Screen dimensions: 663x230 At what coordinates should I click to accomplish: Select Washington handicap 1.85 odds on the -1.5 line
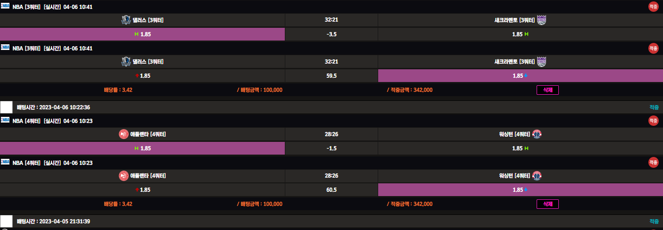(x=520, y=148)
